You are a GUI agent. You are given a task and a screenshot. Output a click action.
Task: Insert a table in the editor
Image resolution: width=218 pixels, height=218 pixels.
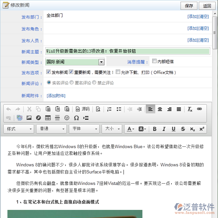tap(48, 118)
